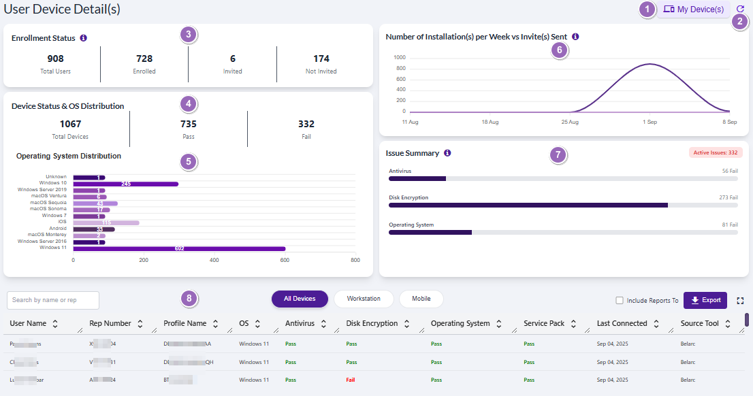Click the Active Issues: 332 badge
Screen dimensions: 753x396
(715, 152)
